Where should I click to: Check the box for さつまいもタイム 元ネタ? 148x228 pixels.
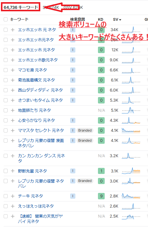[6, 100]
